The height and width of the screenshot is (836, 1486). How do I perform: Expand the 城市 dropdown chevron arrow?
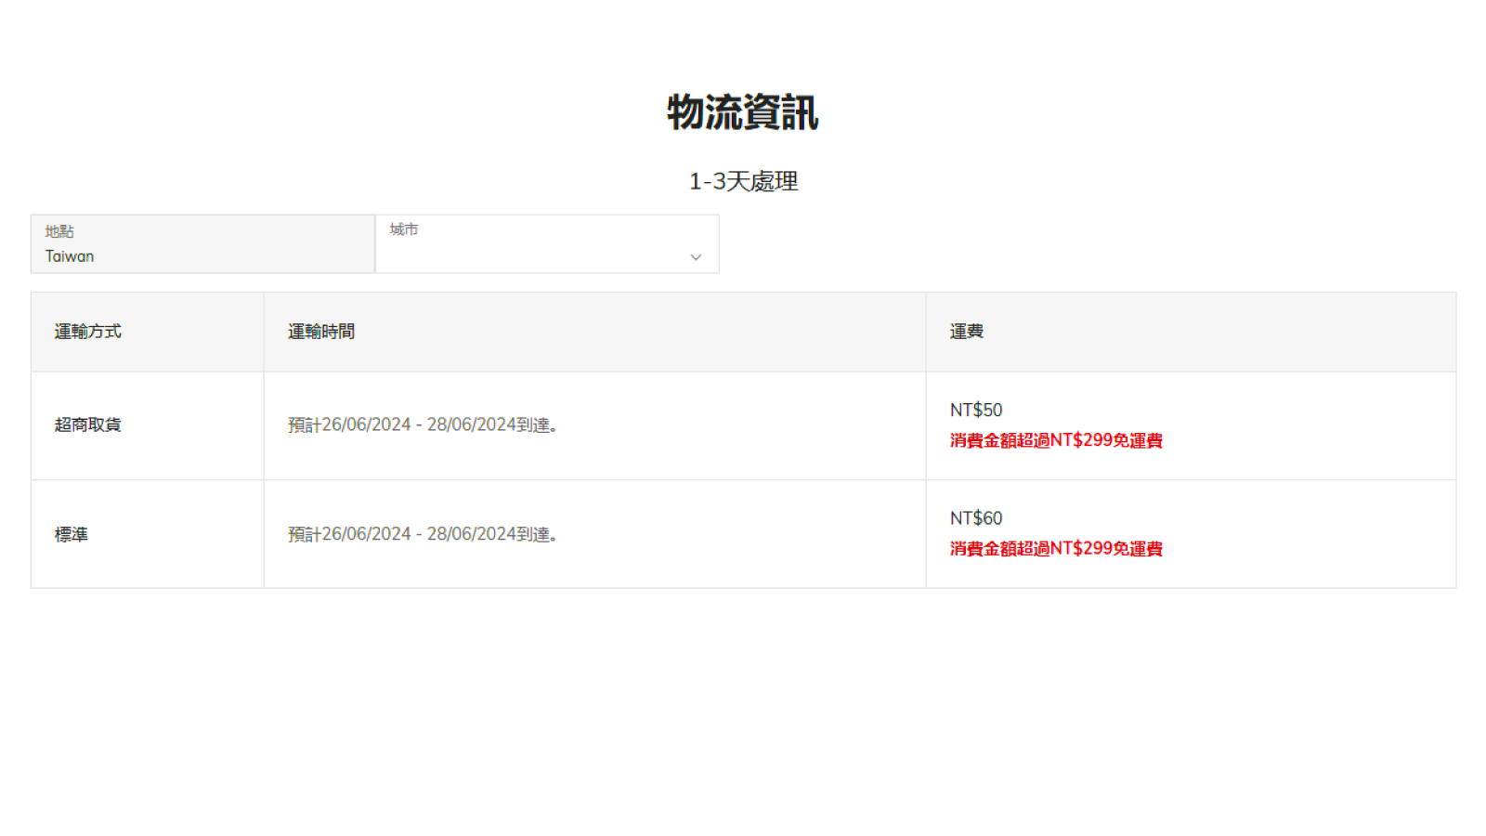[x=696, y=257]
